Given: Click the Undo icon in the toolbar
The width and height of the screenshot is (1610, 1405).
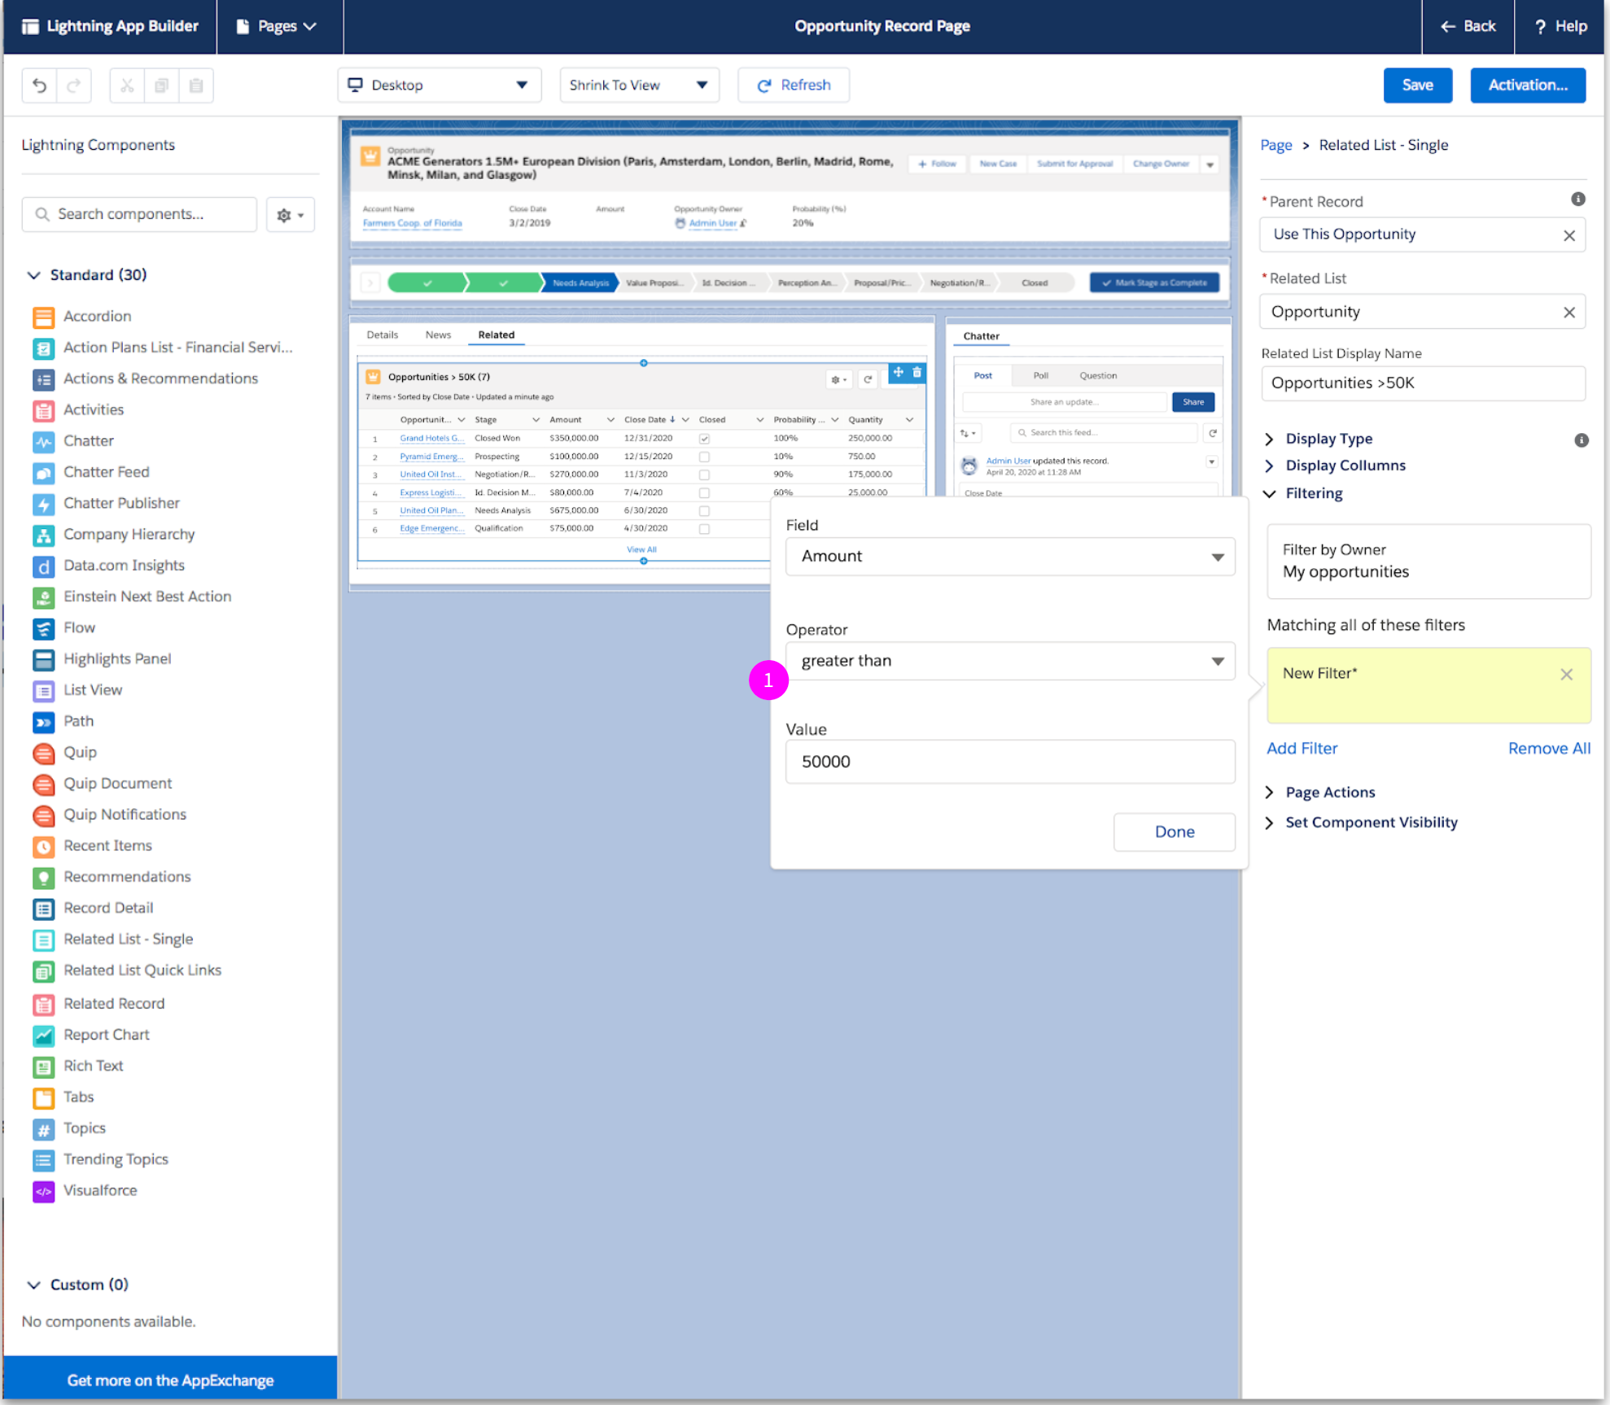Looking at the screenshot, I should (x=39, y=85).
